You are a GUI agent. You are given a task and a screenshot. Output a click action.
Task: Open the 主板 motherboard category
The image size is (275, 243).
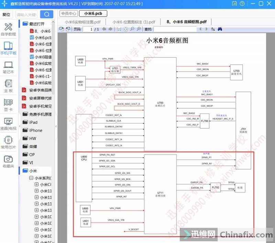point(8,86)
